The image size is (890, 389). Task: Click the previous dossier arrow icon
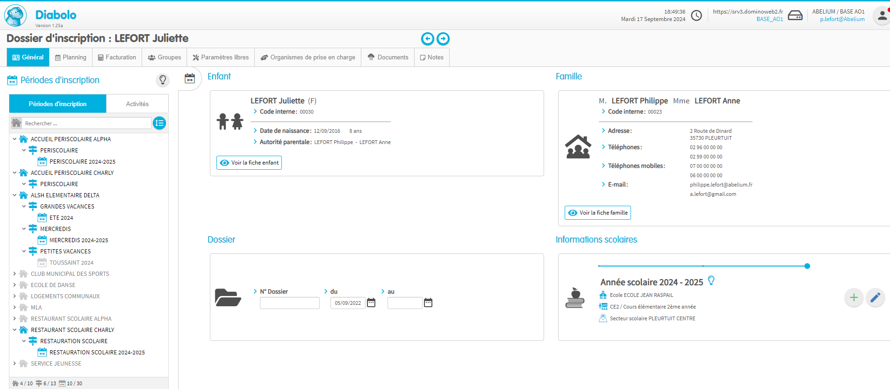[x=427, y=39]
